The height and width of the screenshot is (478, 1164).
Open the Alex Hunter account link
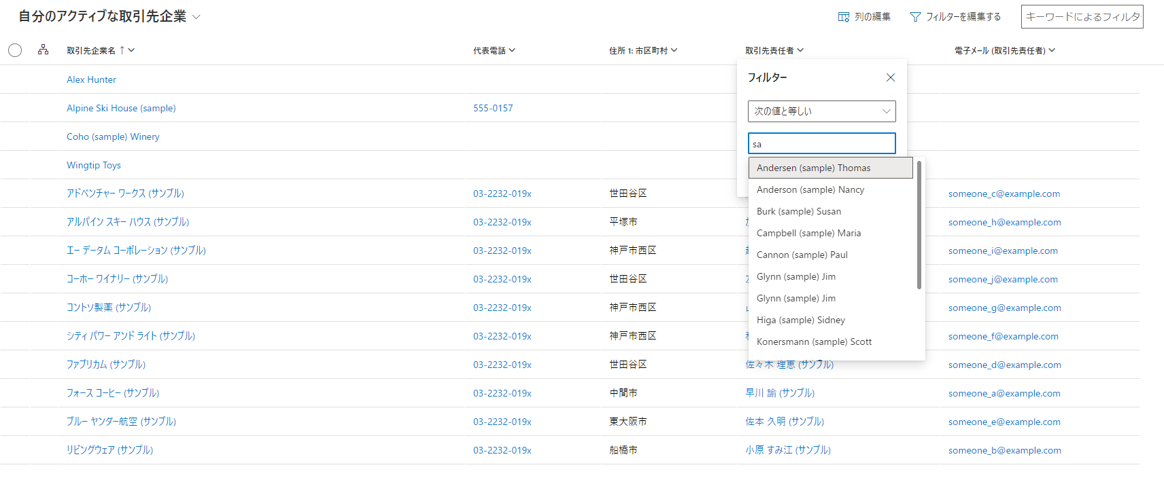[91, 79]
